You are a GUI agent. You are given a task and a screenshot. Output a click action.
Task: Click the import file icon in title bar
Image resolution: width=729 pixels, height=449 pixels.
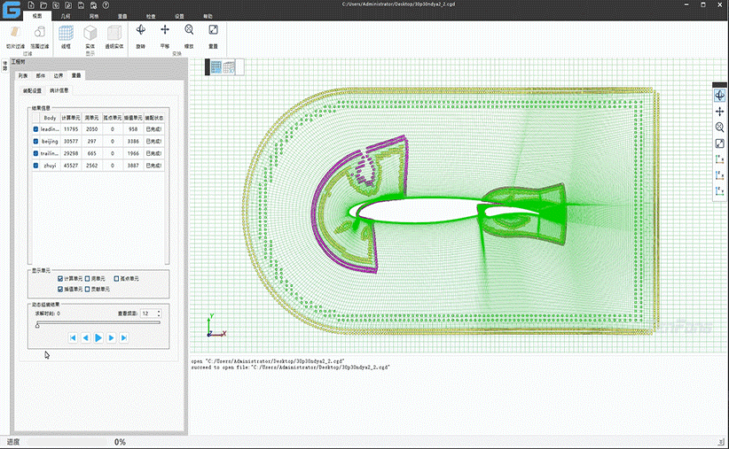point(56,5)
